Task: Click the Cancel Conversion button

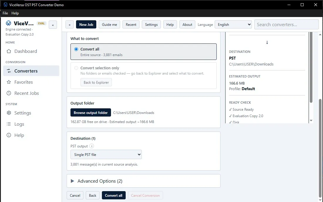Action: pos(145,196)
